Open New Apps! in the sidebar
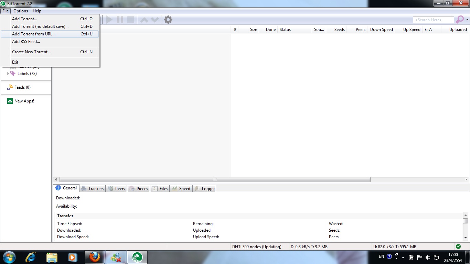Screen dimensions: 470x264 pyautogui.click(x=24, y=101)
